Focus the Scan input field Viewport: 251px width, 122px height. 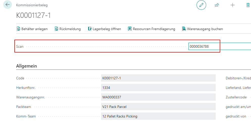219,46
